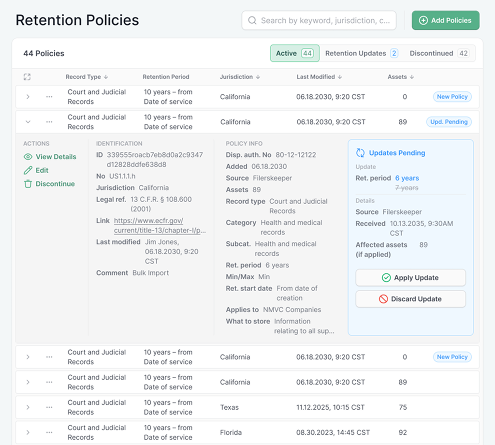Click the search magnifier icon
This screenshot has width=495, height=445.
[252, 20]
